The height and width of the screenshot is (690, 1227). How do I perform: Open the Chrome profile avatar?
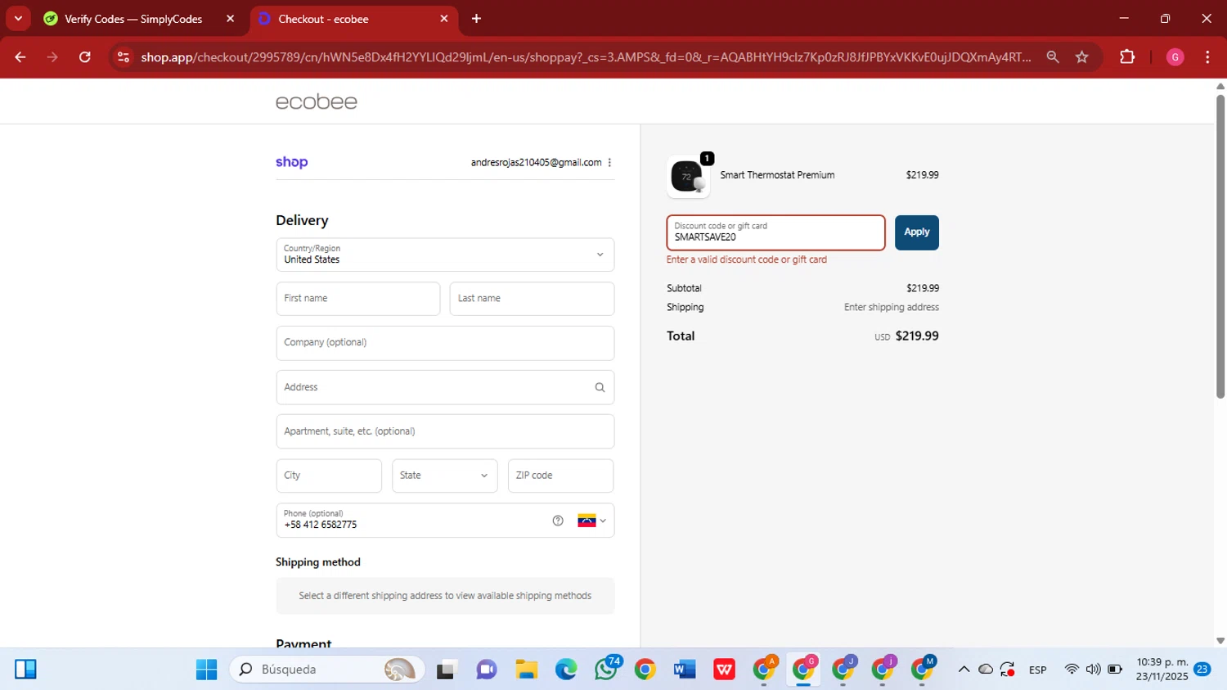tap(1175, 57)
